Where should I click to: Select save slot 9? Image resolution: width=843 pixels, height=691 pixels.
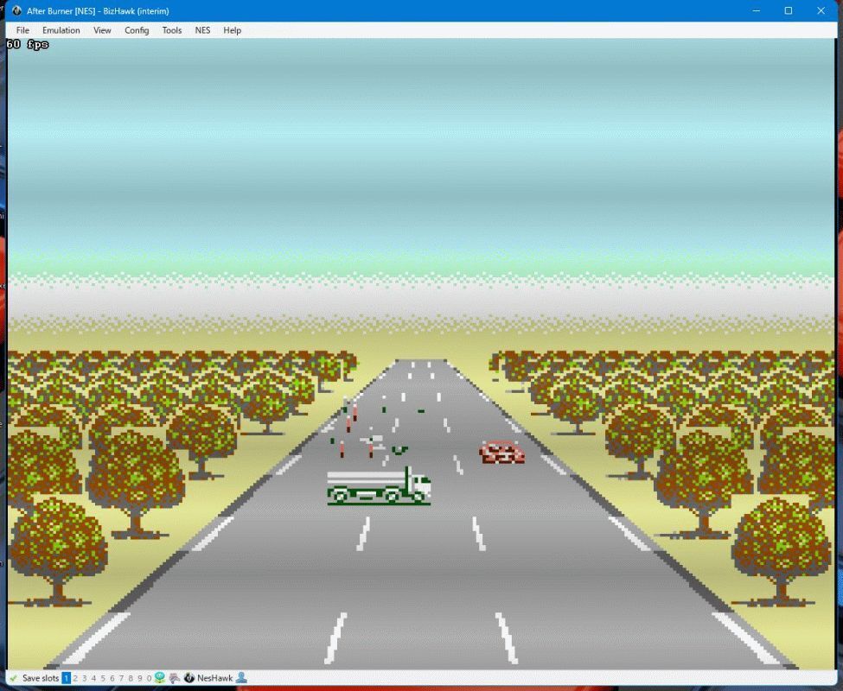coord(140,678)
